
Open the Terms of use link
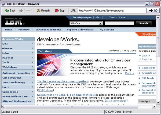click(x=117, y=17)
